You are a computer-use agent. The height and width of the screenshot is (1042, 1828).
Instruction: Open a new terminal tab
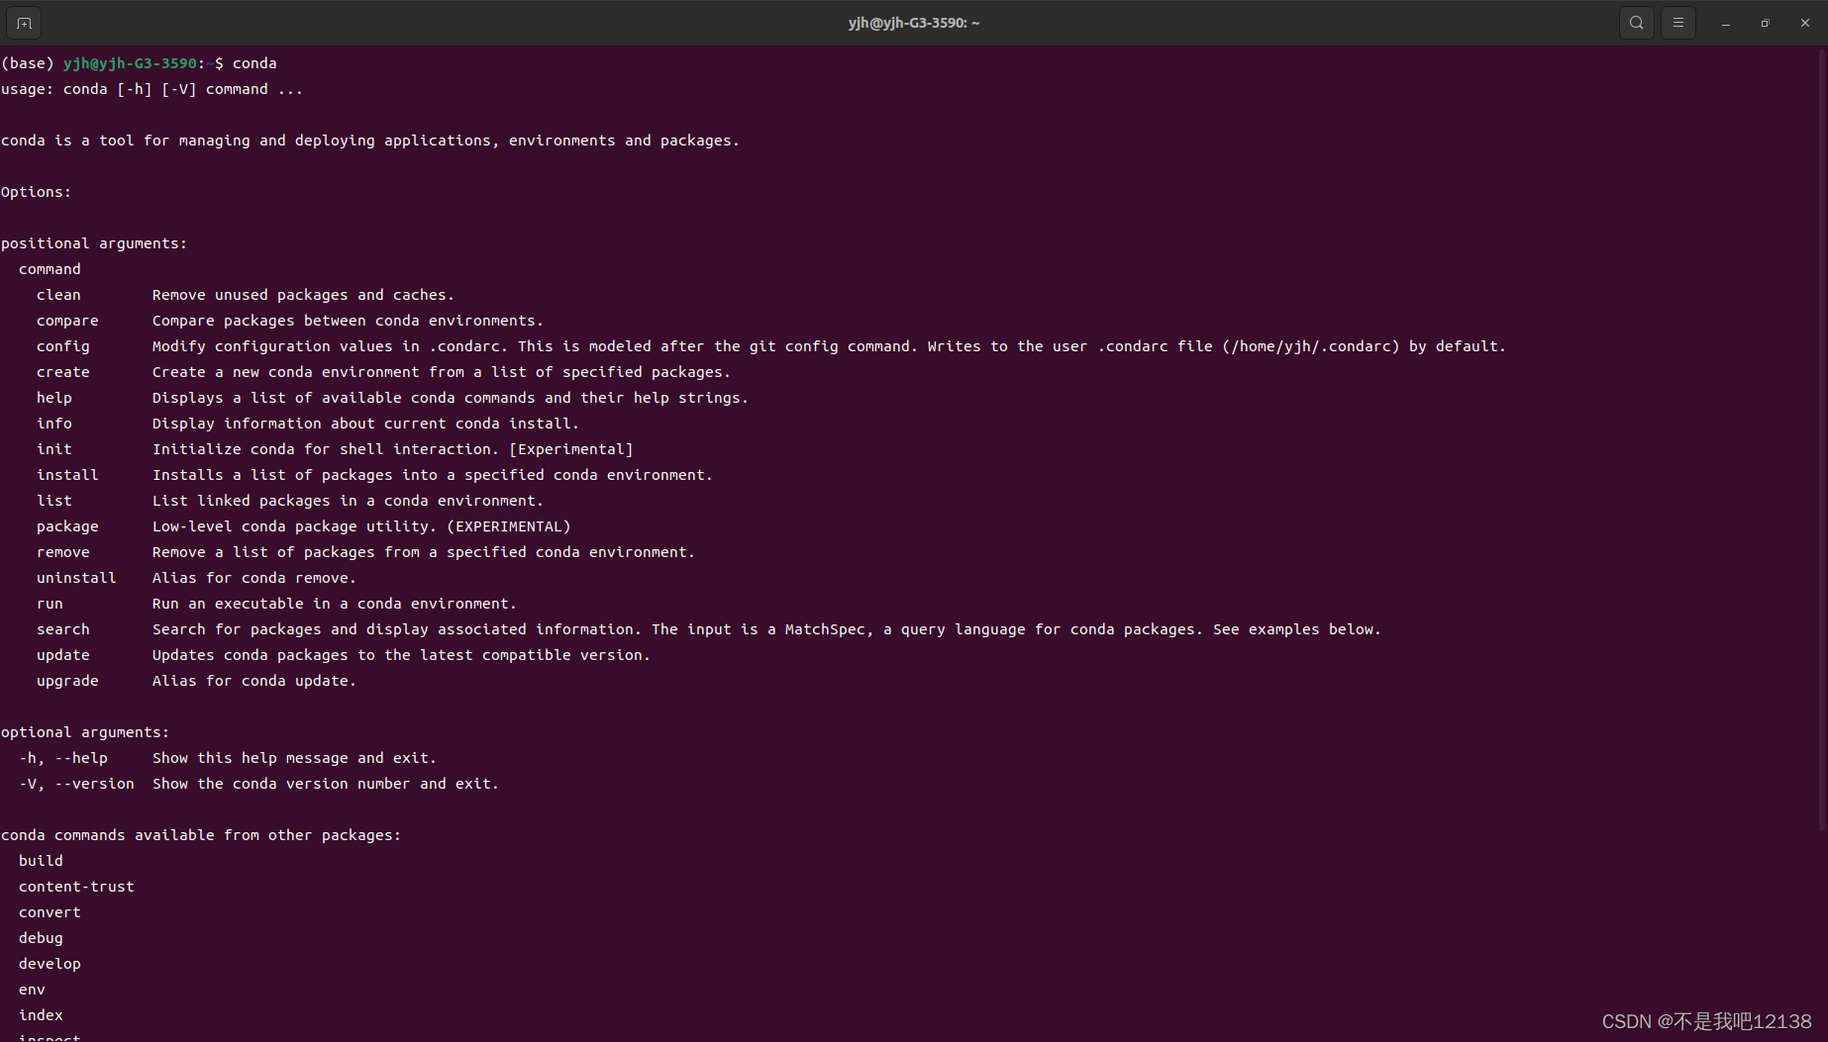click(24, 23)
